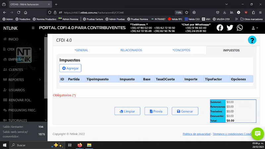Open the padlock site information icon
Viewport: 265px width, 149px height.
point(55,13)
